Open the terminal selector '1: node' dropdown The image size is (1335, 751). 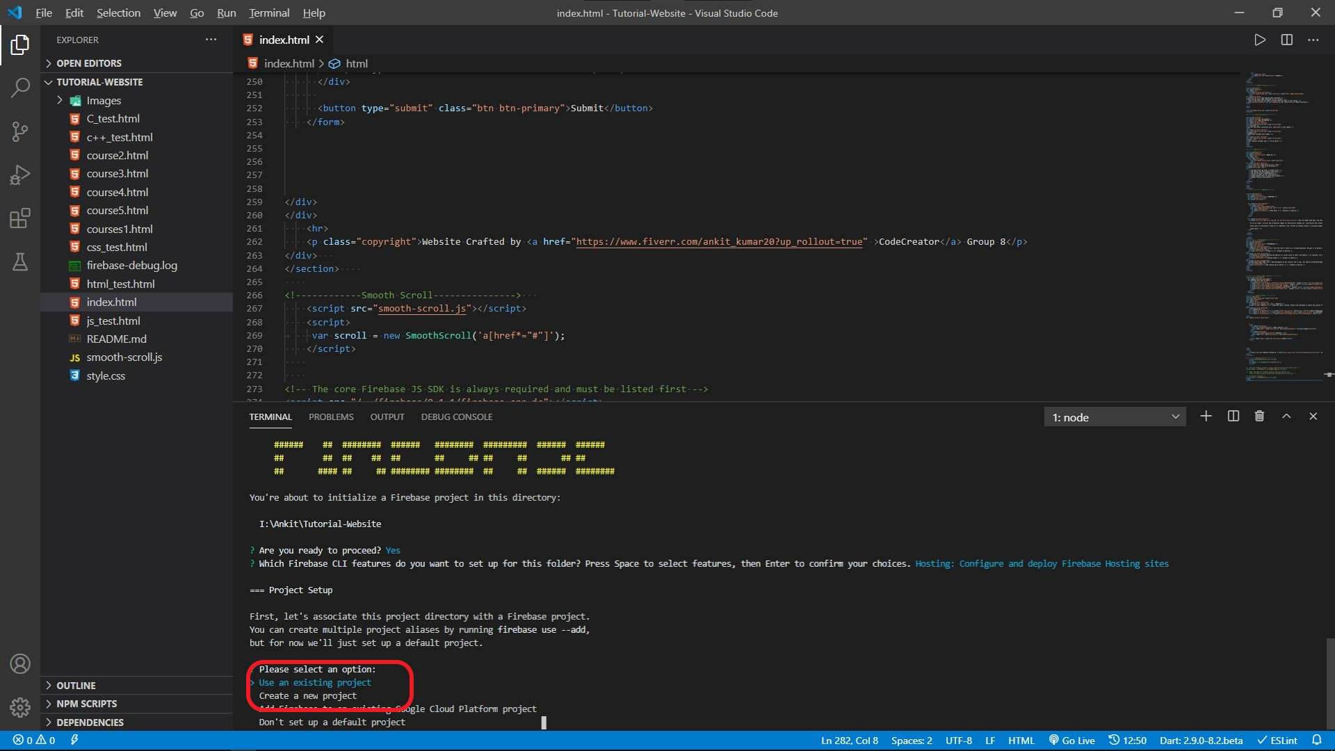[x=1115, y=417]
